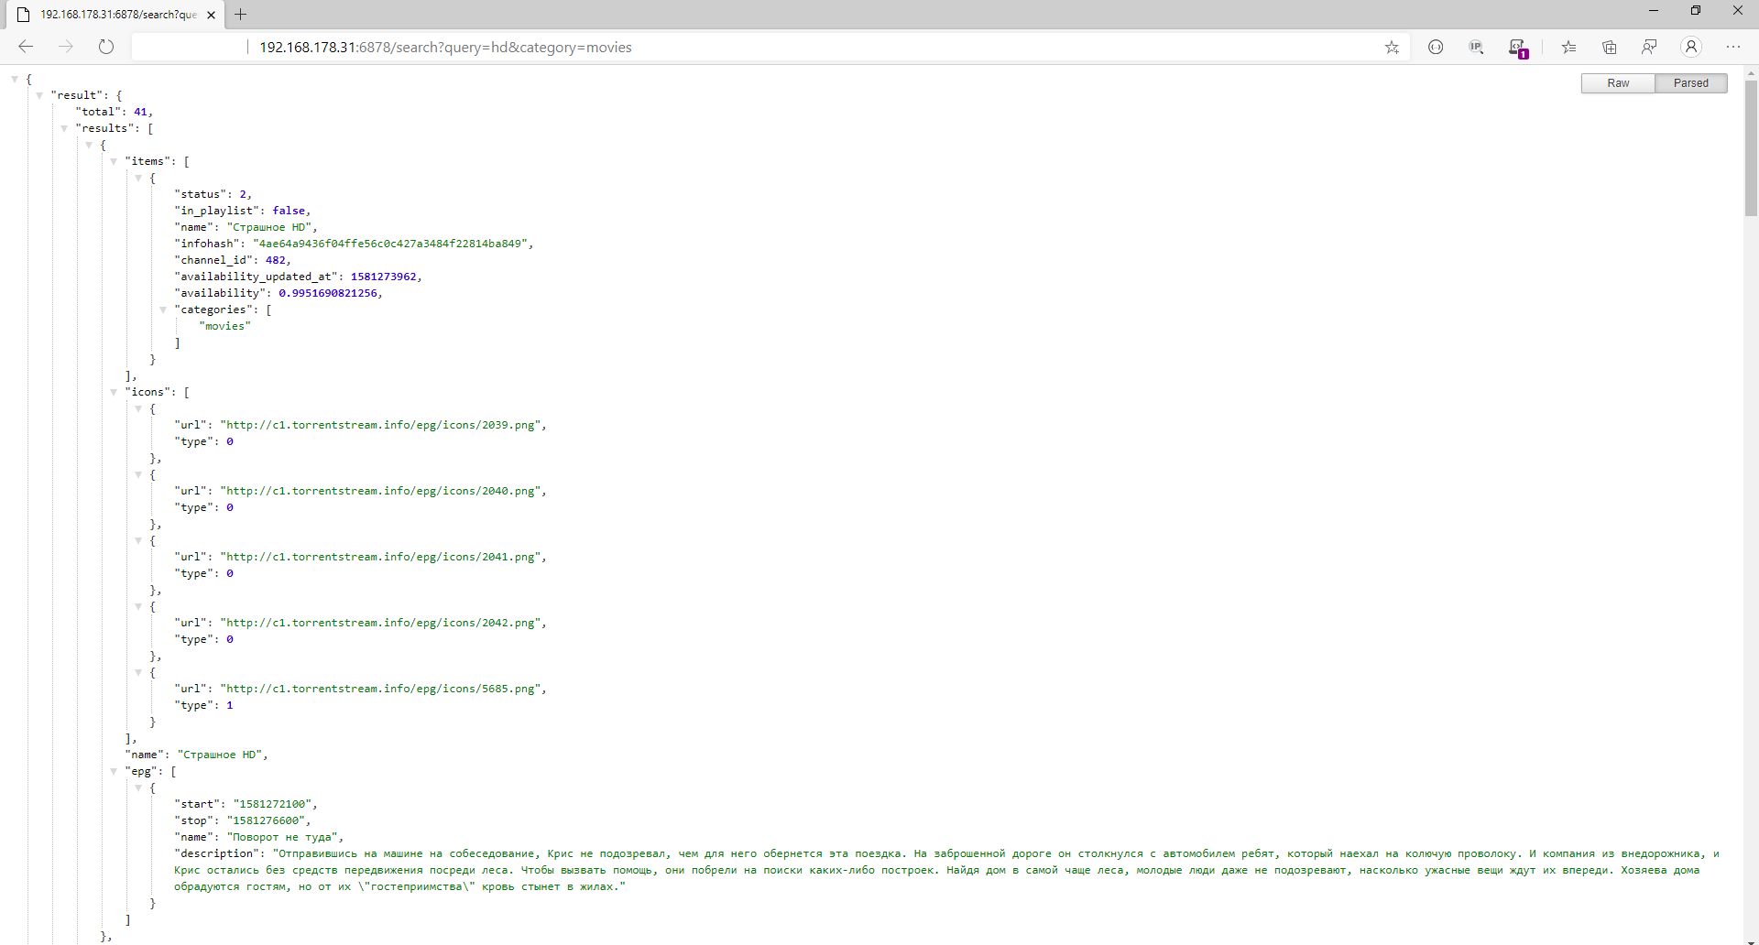1759x945 pixels.
Task: Close the 192.168.178.31 tab
Action: [212, 15]
